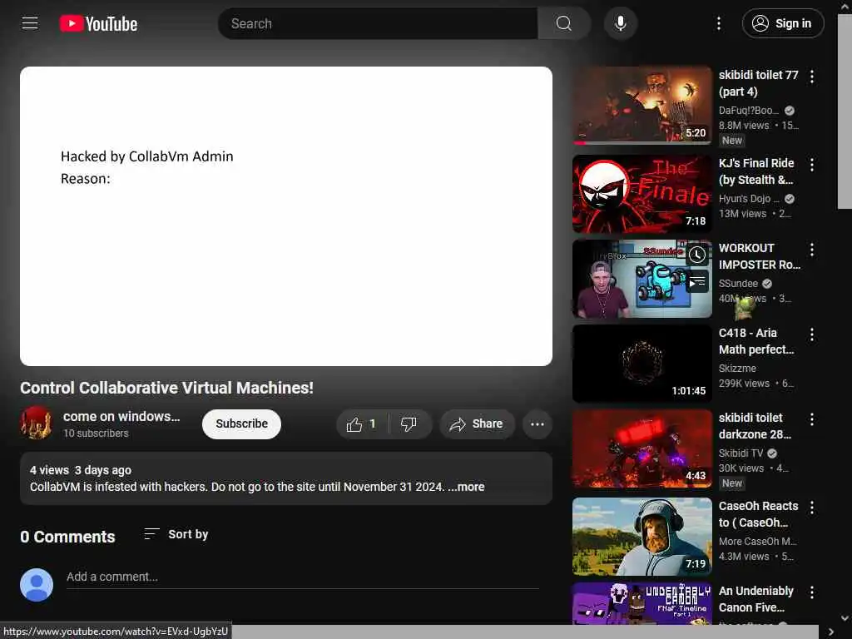Add WORKOUT IMPOSTER video to Watch later
The width and height of the screenshot is (852, 639).
697,255
